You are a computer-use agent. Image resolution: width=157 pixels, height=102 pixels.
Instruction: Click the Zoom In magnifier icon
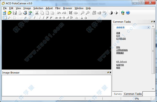[x=88, y=13]
